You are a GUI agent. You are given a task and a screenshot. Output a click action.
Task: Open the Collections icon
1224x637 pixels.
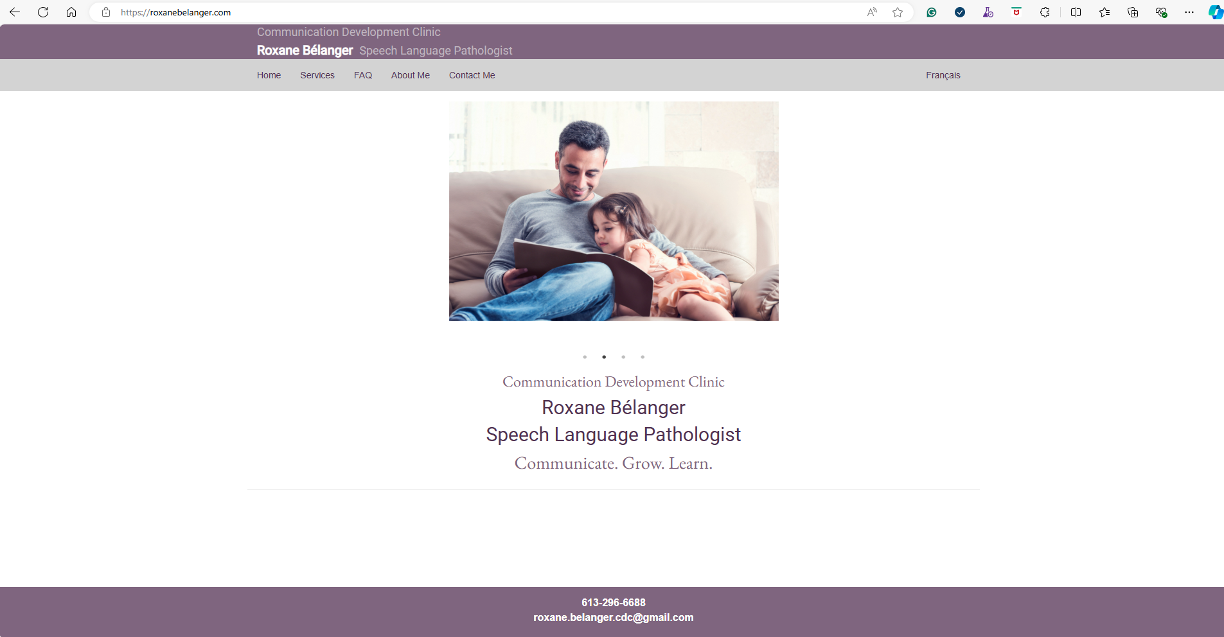tap(1133, 12)
